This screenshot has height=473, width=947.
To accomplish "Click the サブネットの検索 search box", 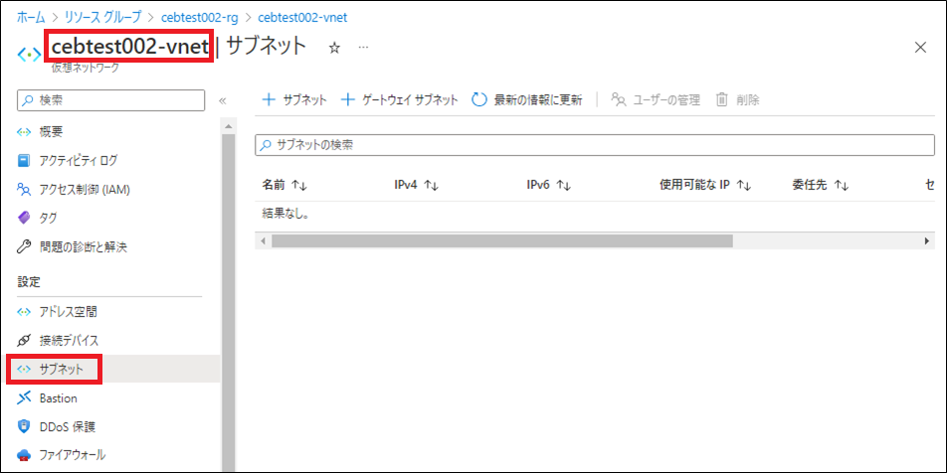I will [x=595, y=145].
